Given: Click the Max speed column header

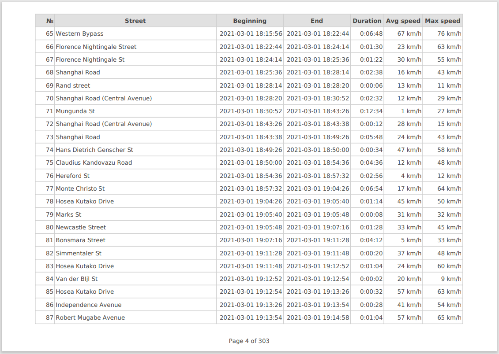Looking at the screenshot, I should coord(443,21).
